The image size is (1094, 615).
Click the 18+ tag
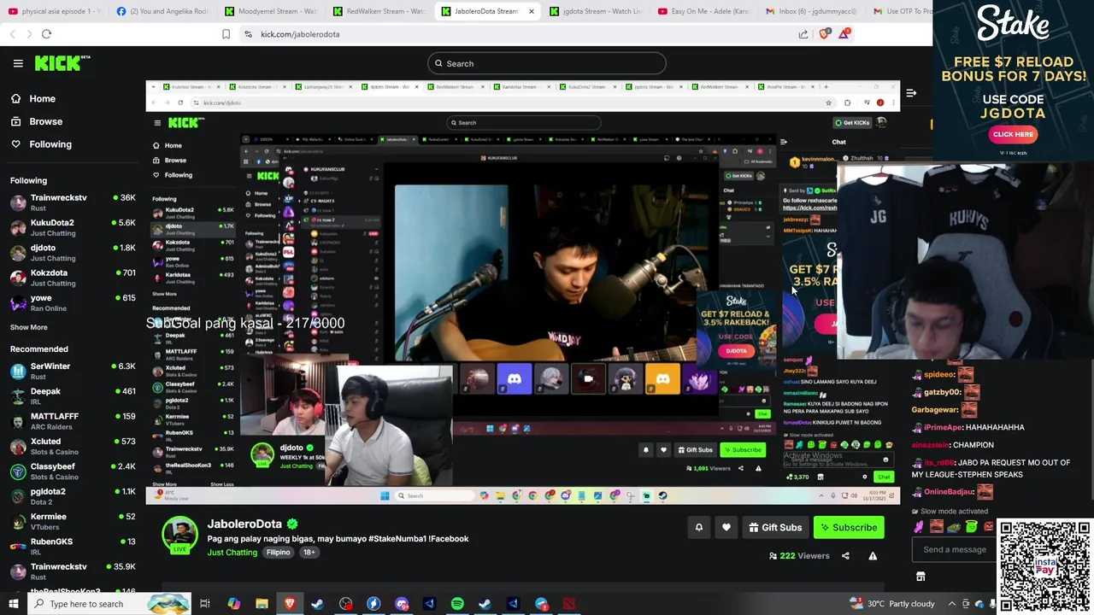tap(309, 553)
